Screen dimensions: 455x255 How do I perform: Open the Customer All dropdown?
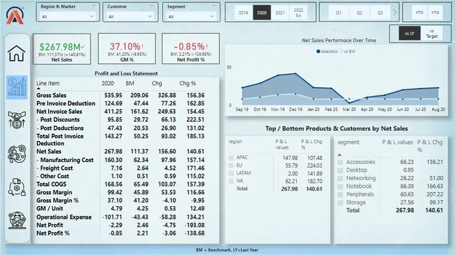click(130, 17)
